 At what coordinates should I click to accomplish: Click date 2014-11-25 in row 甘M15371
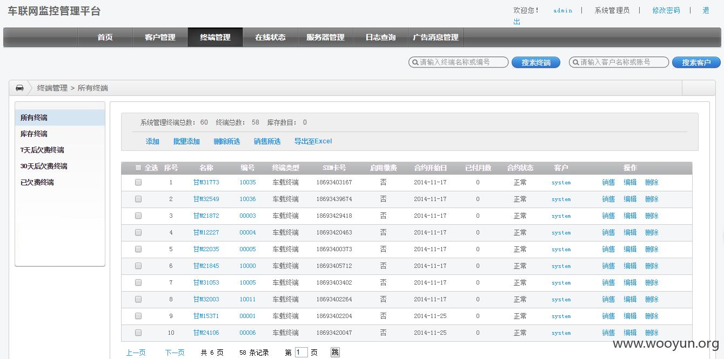point(431,316)
